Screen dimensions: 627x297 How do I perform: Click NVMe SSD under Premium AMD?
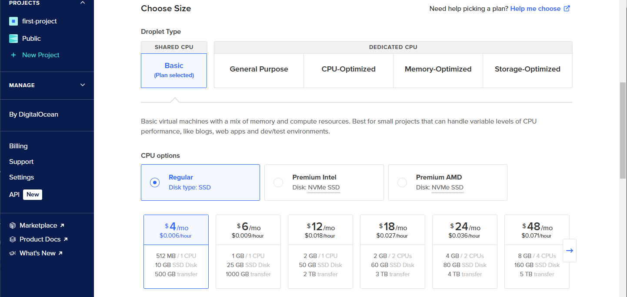point(447,188)
